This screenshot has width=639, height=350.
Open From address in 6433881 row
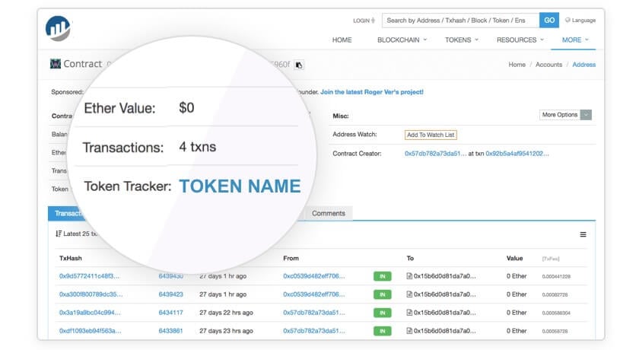click(x=313, y=331)
